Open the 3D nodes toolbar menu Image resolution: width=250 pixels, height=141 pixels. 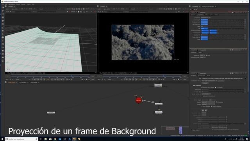3,38
